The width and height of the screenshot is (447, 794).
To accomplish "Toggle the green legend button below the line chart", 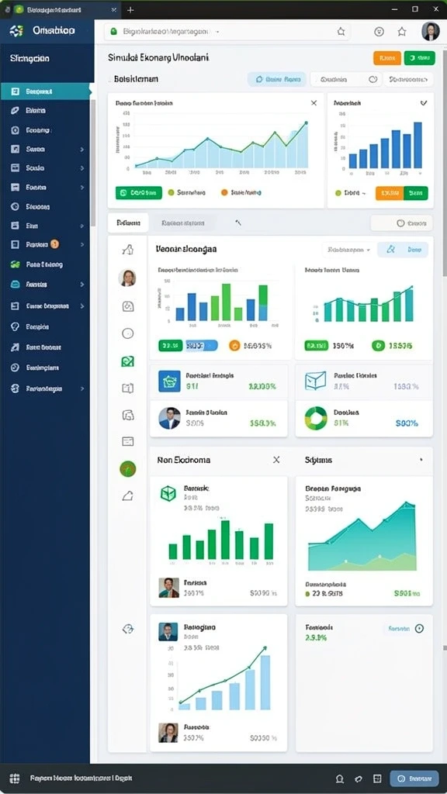I will pyautogui.click(x=139, y=192).
